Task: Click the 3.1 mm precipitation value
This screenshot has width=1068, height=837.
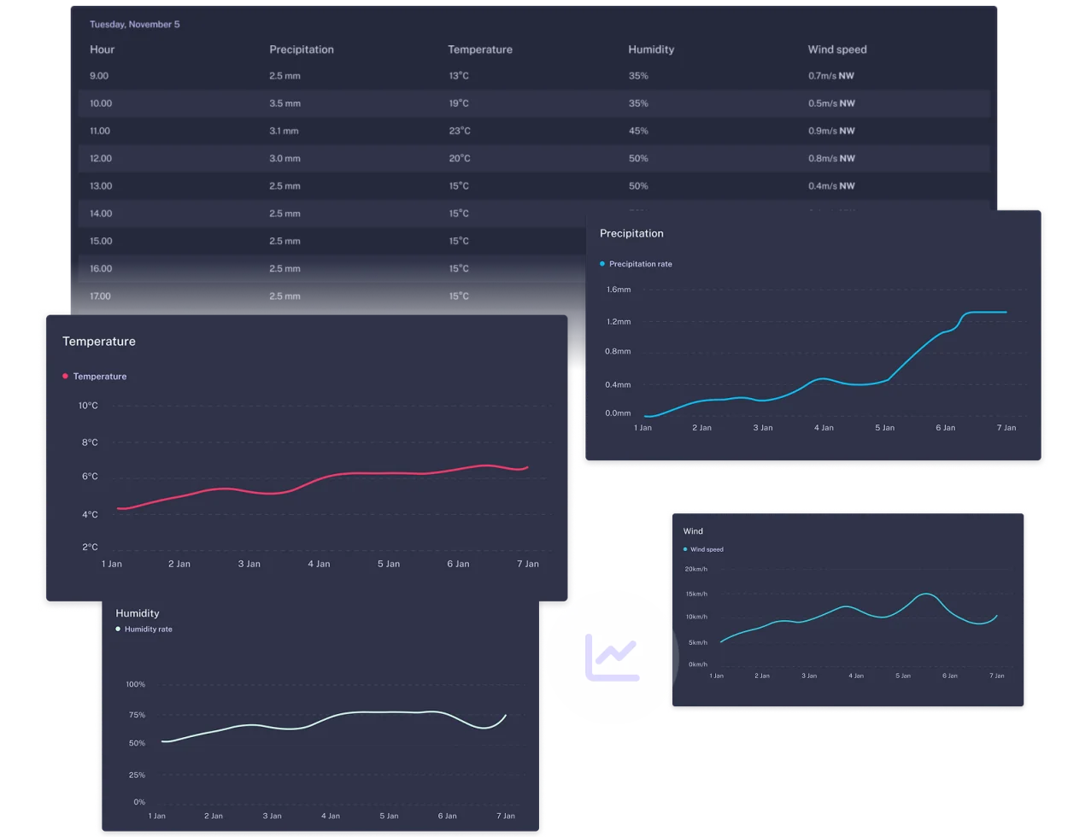Action: [284, 131]
